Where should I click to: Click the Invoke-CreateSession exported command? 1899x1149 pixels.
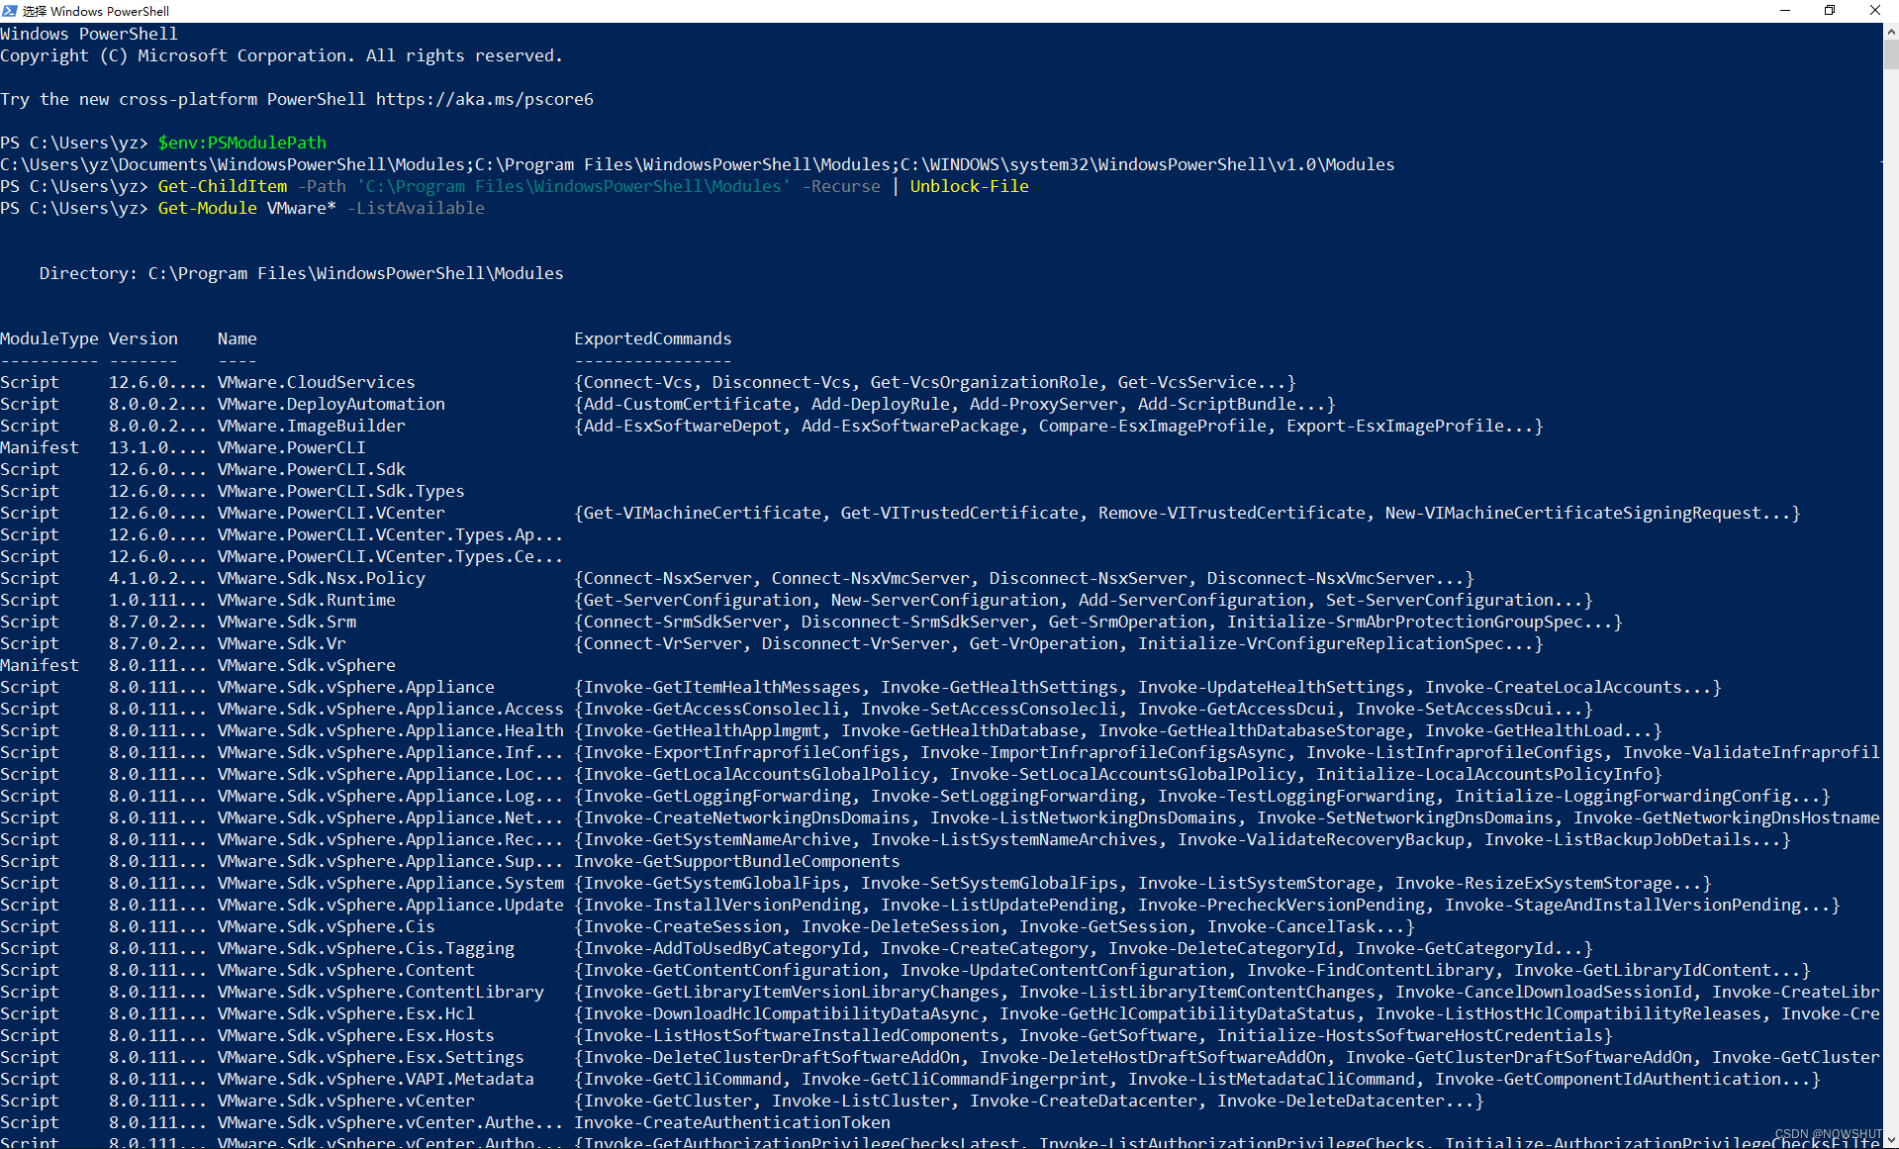[x=683, y=926]
